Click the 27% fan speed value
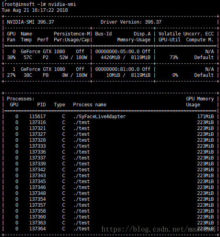 coord(11,75)
